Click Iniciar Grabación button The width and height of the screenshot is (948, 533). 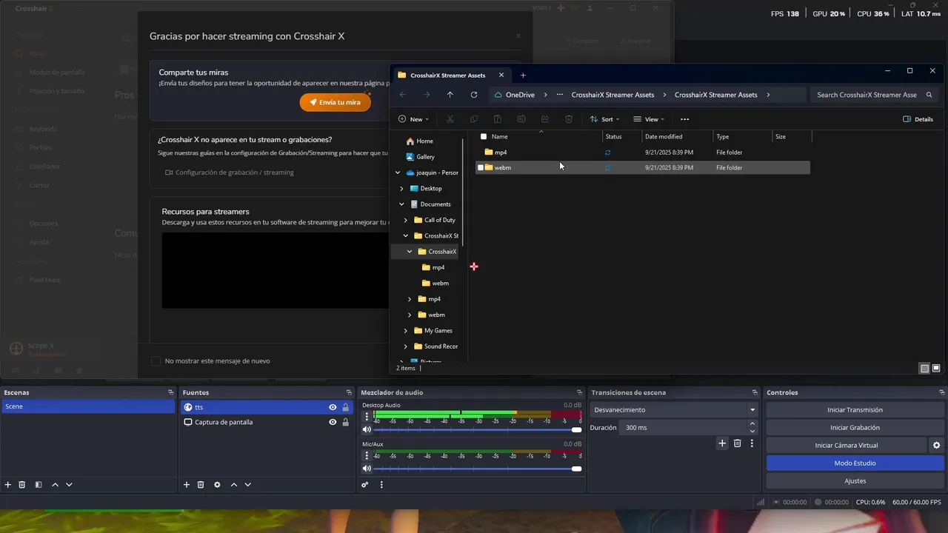click(855, 427)
